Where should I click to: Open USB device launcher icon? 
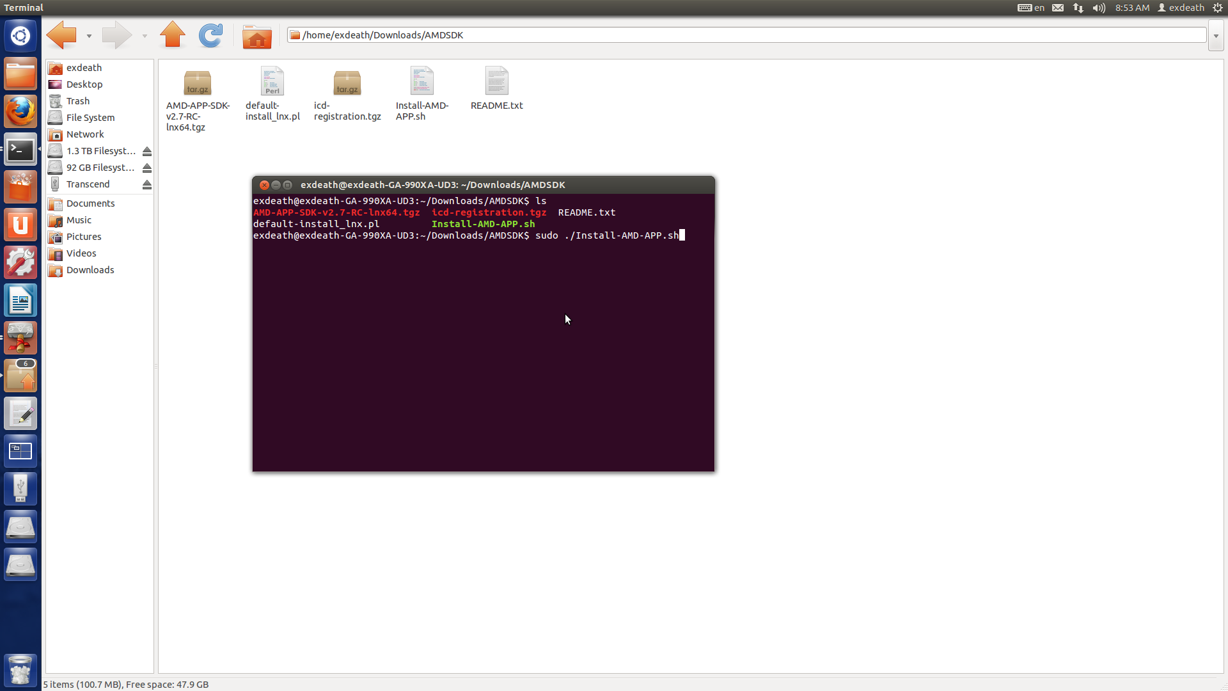(20, 489)
